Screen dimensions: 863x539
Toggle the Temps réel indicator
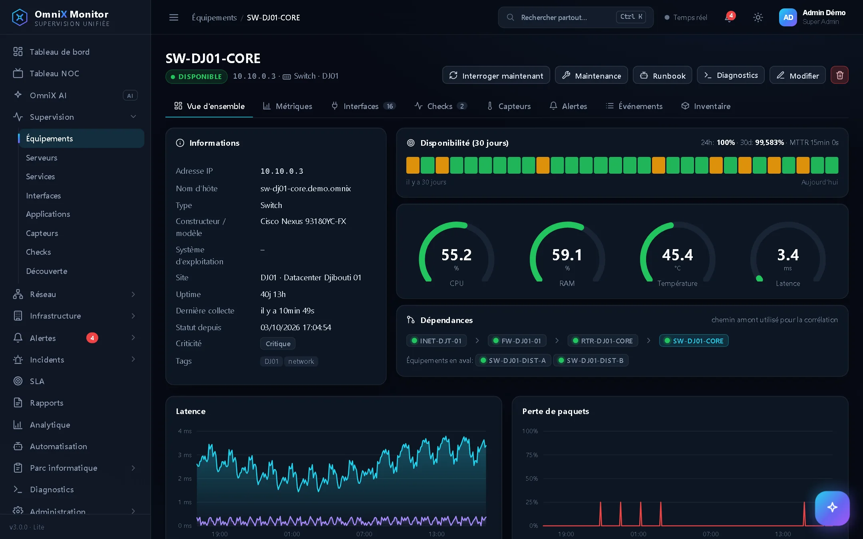point(686,18)
